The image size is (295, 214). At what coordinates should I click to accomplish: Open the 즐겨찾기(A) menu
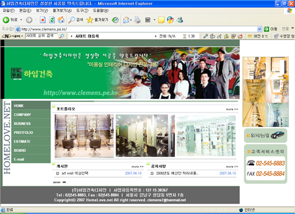click(x=62, y=11)
